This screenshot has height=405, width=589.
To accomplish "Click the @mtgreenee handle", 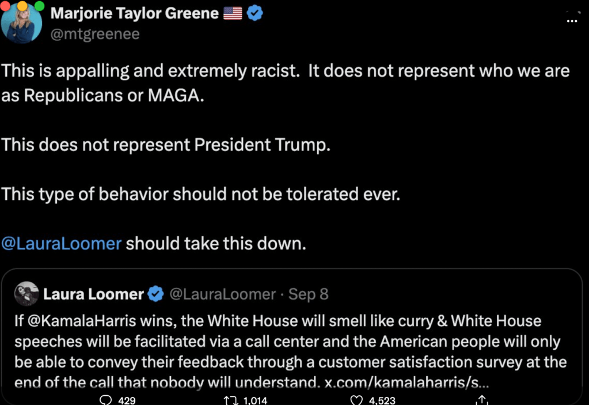I will (x=95, y=34).
